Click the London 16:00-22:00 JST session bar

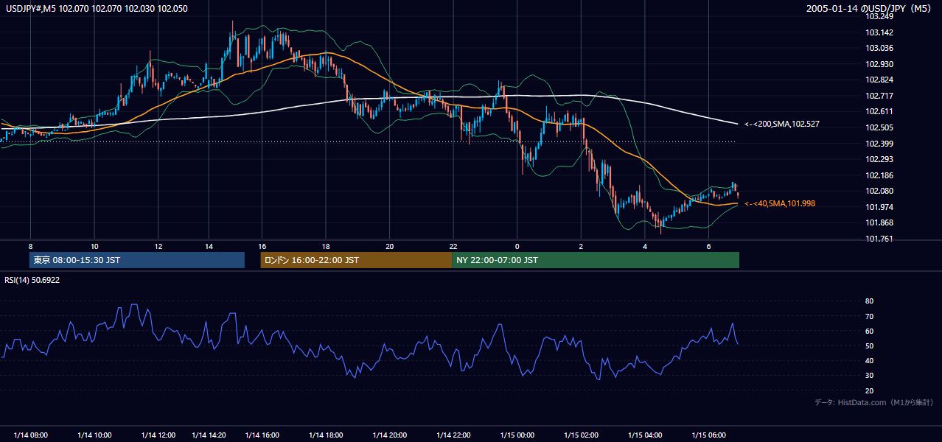356,260
